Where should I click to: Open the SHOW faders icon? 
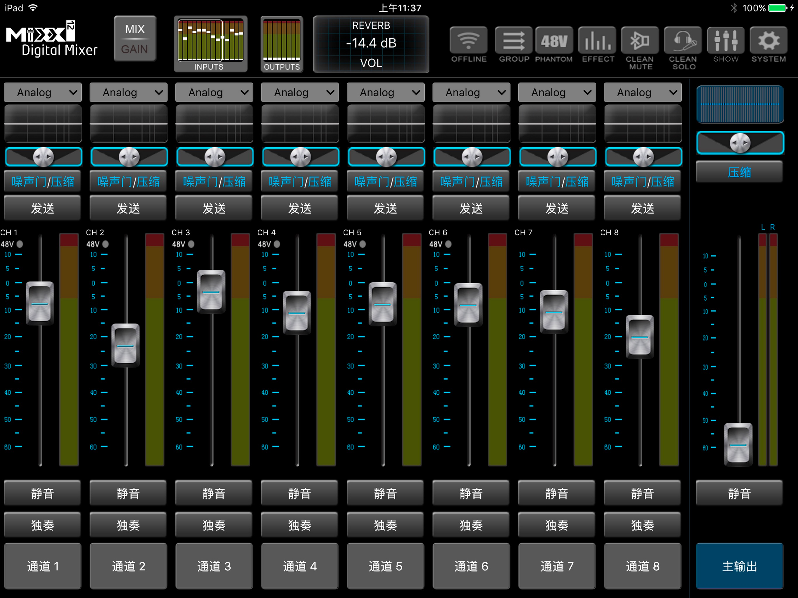(726, 40)
